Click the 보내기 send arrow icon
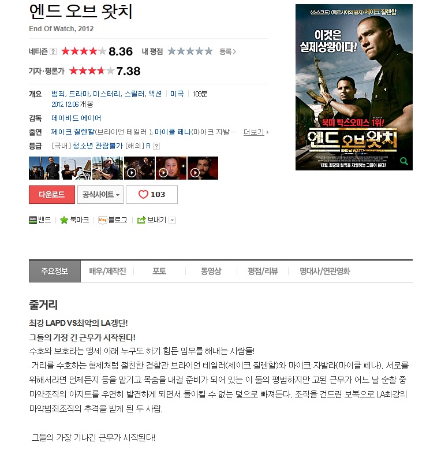441x450 pixels. 141,220
